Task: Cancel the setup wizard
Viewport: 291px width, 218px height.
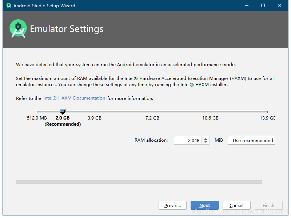Action: (236, 205)
